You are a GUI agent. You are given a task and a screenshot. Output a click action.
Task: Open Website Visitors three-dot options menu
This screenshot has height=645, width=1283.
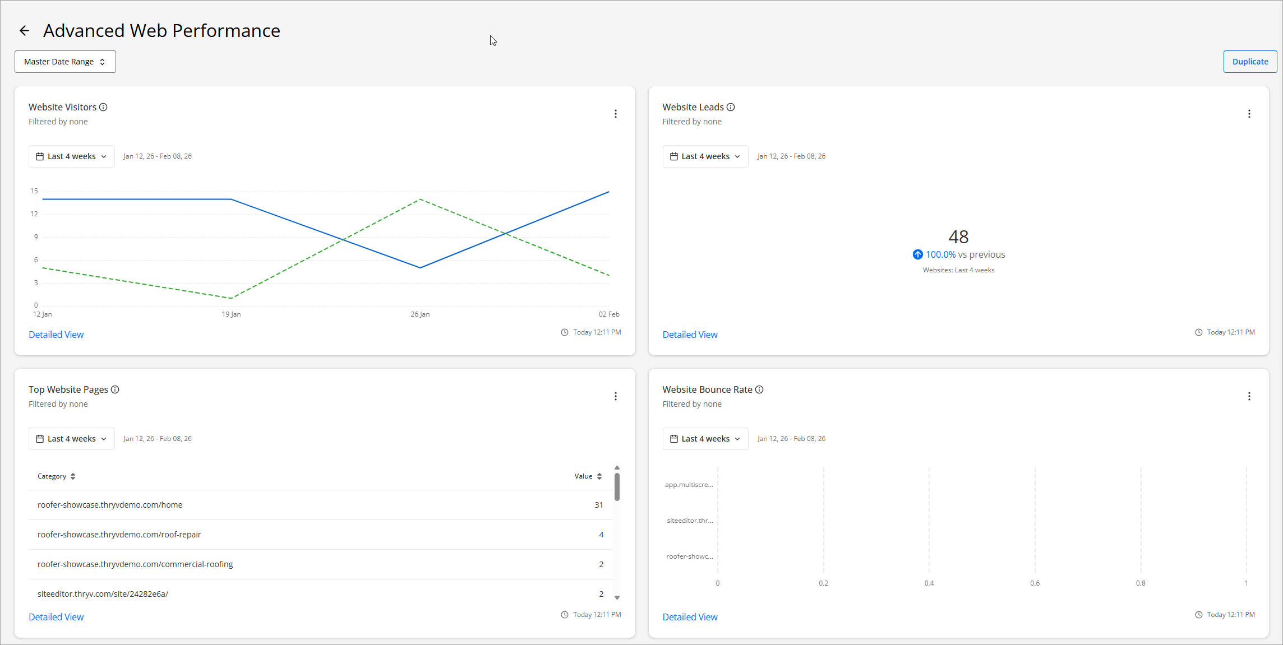click(615, 114)
